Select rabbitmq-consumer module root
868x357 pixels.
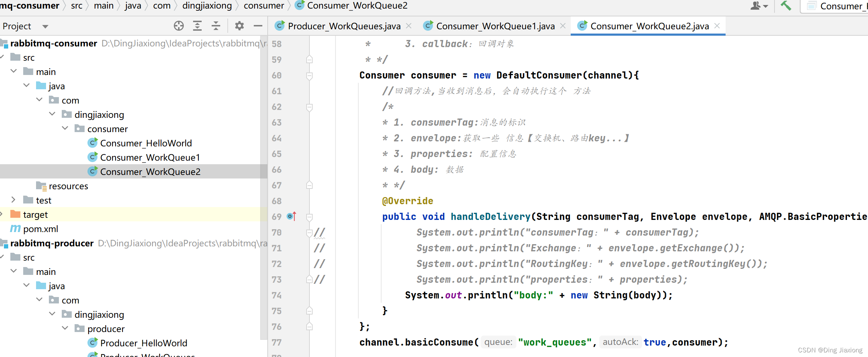pyautogui.click(x=54, y=43)
